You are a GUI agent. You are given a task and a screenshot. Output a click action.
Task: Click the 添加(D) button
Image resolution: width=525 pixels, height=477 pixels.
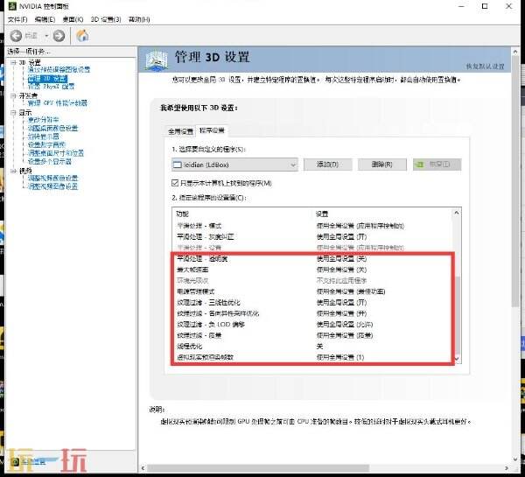click(328, 165)
